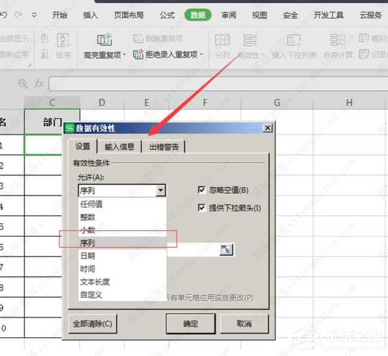The height and width of the screenshot is (356, 388).
Task: Choose 日期 from the allow list
Action: coord(122,256)
